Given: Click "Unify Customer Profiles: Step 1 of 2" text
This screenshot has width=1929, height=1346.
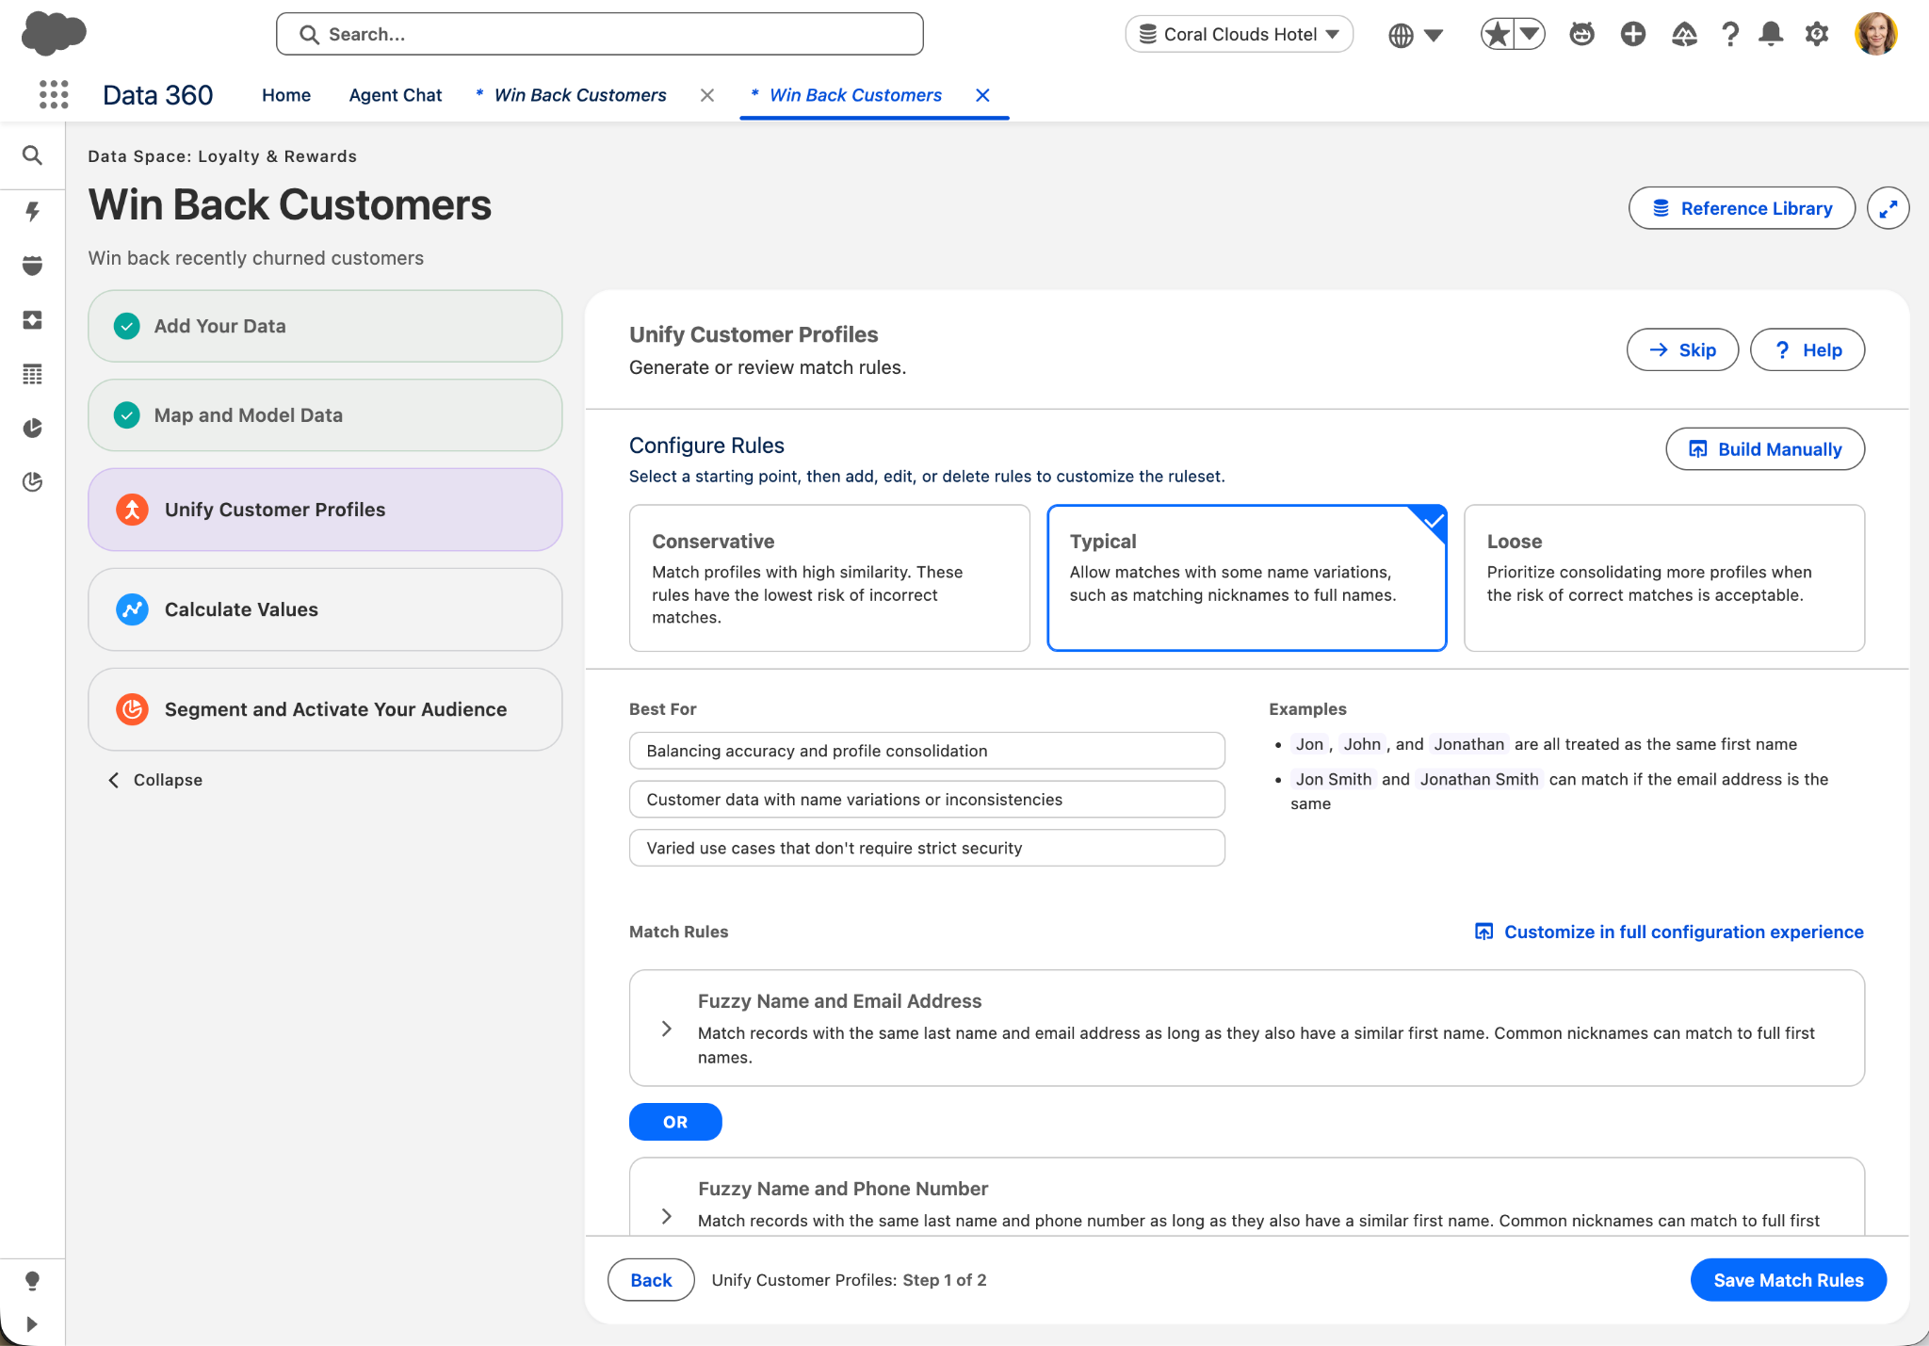Looking at the screenshot, I should point(849,1280).
